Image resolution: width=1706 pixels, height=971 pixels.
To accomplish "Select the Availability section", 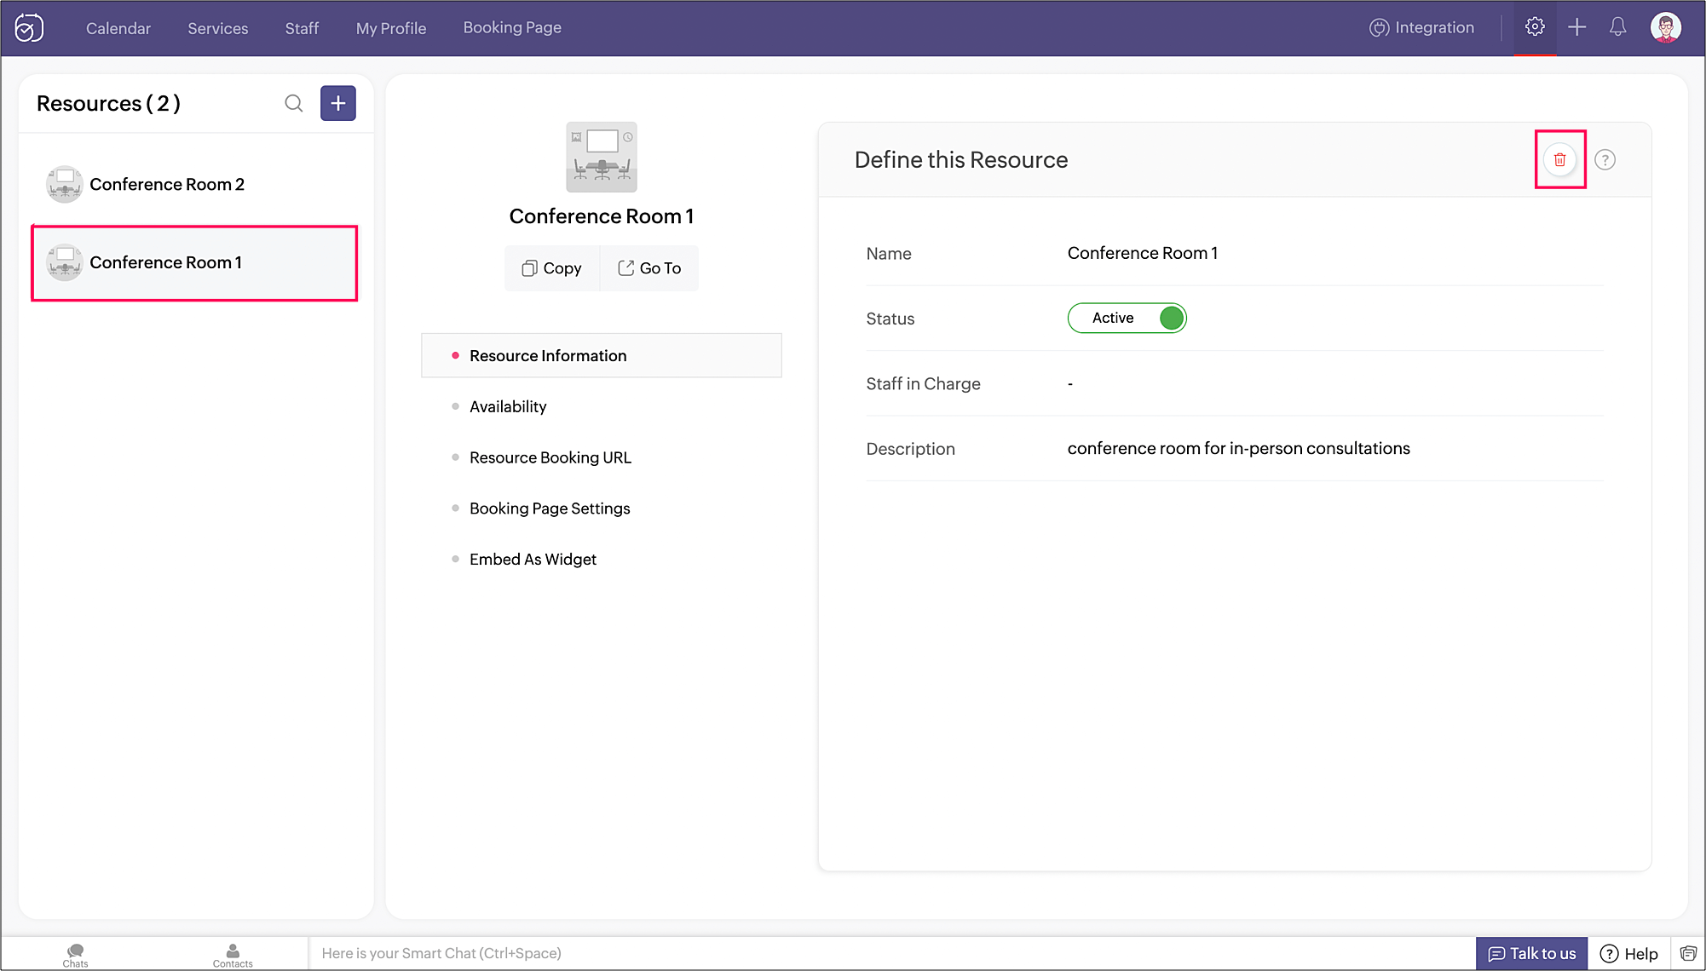I will click(508, 406).
